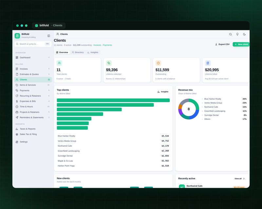Click the Lifetime collected coins icon
This screenshot has height=209, width=262.
[x=109, y=63]
